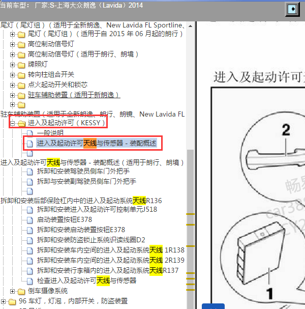
Task: Select 进入及起动许可天线与传感器 - 装配概述 highlighted item
Action: (x=97, y=143)
